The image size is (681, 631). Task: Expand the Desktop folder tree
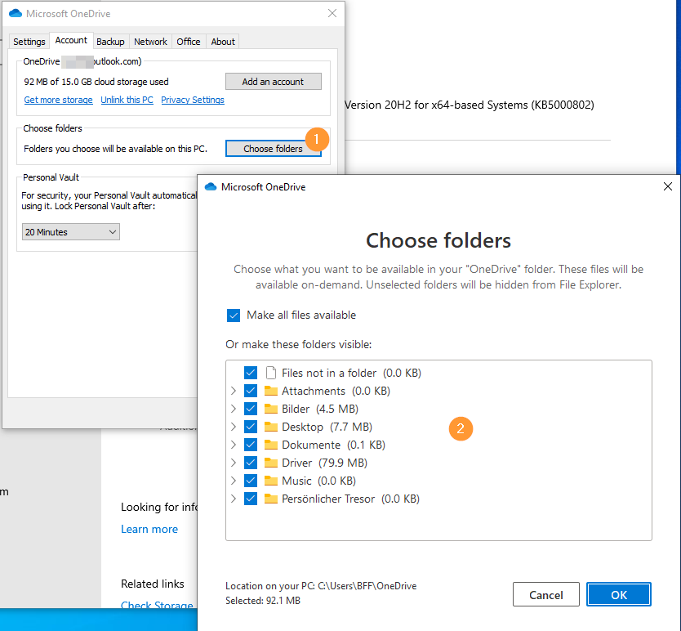(x=234, y=427)
